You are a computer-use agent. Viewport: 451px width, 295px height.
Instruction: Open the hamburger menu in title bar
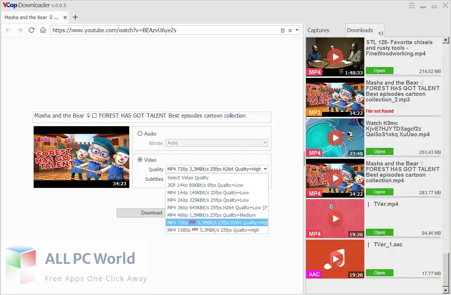pos(412,6)
